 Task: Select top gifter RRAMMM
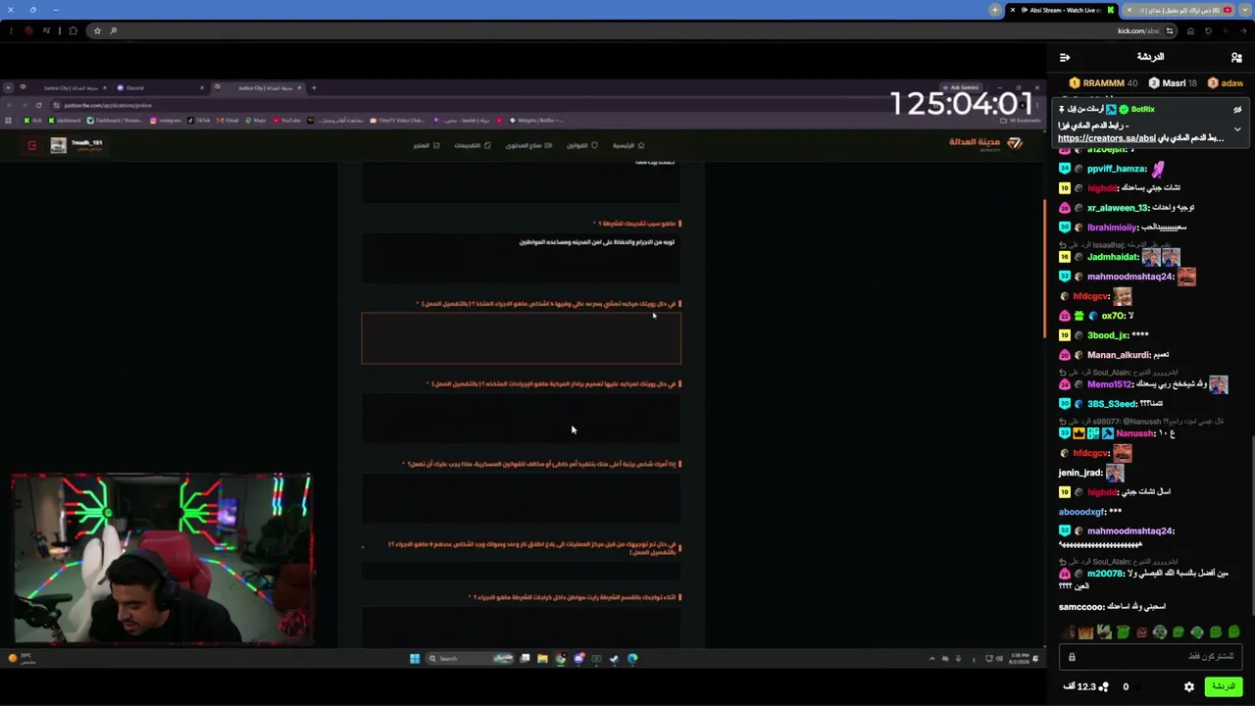(x=1103, y=83)
